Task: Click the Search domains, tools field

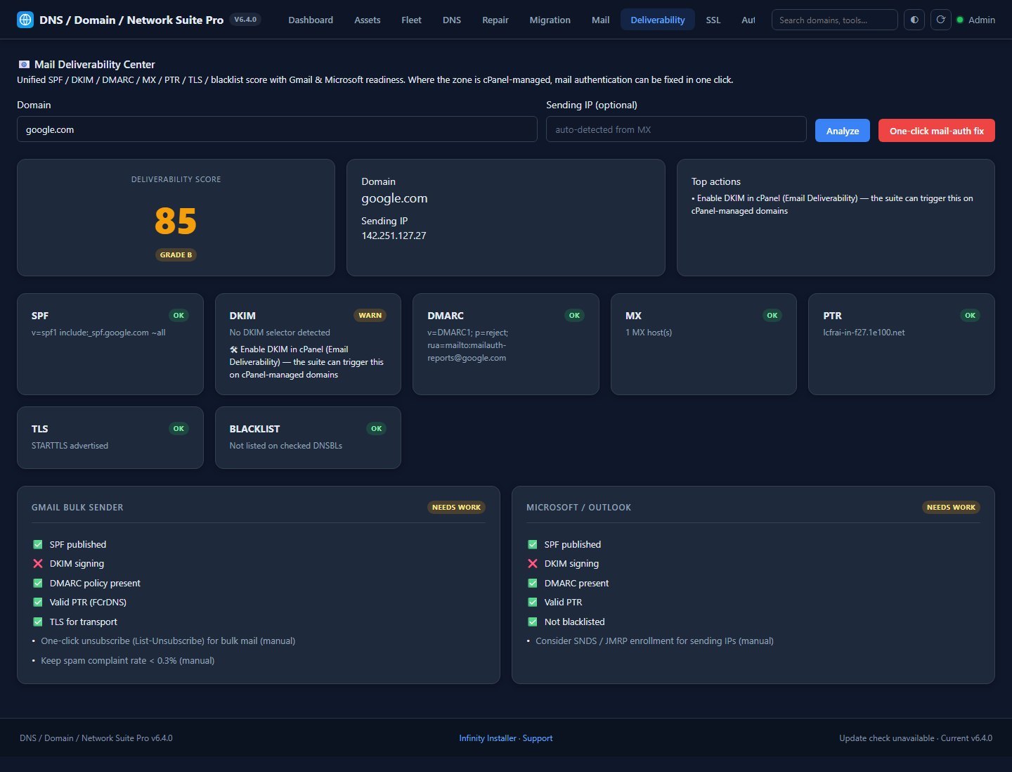Action: [x=835, y=20]
